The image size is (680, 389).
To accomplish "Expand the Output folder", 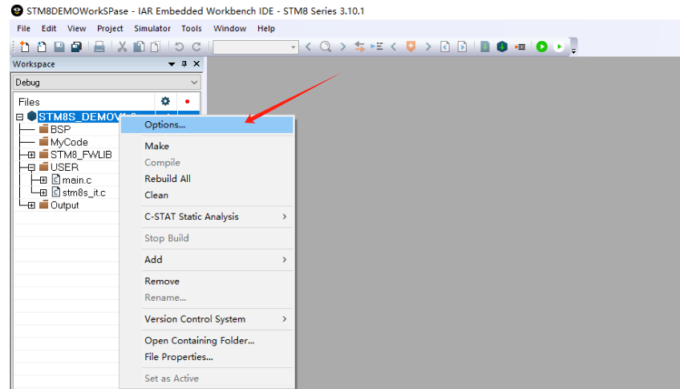I will click(x=31, y=205).
